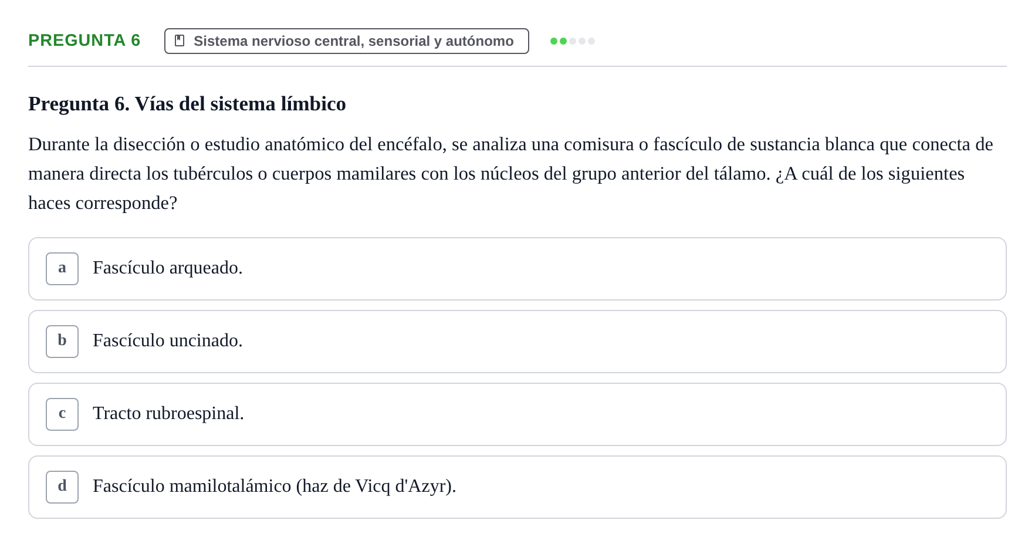Click the third gray difficulty dot
The height and width of the screenshot is (547, 1035).
coord(573,41)
